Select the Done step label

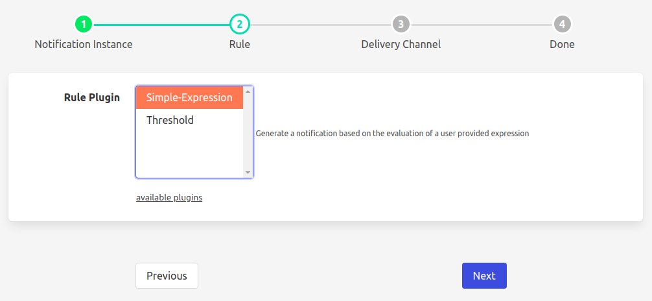pos(562,45)
